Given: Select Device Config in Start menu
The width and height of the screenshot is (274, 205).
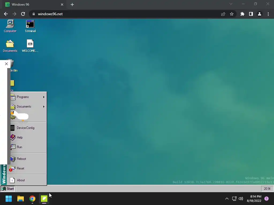Looking at the screenshot, I should [28, 128].
